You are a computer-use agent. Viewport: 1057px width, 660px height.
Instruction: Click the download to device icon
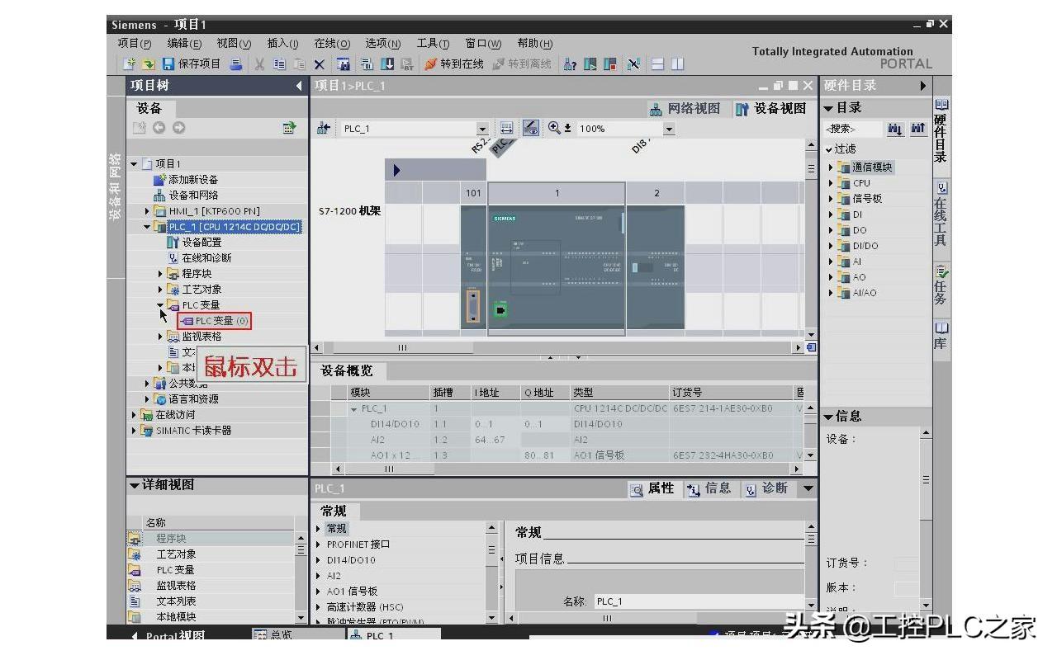pyautogui.click(x=386, y=64)
